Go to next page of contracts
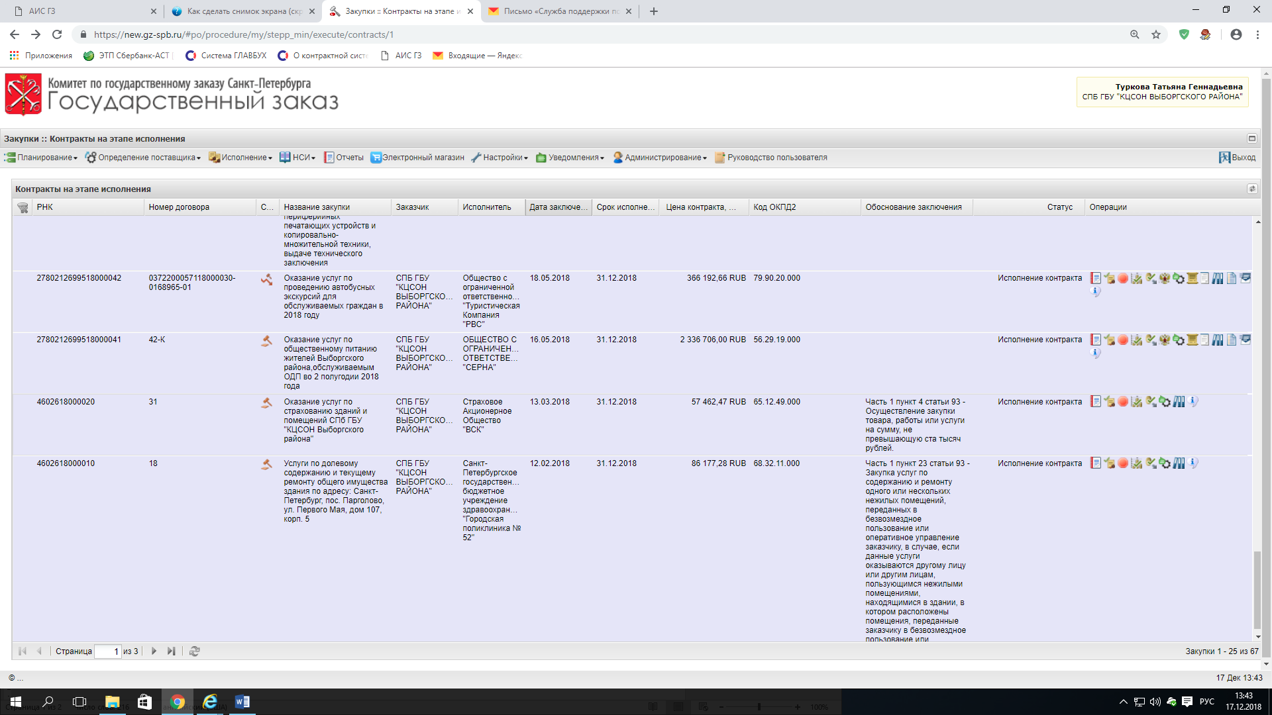The image size is (1272, 715). click(x=154, y=651)
